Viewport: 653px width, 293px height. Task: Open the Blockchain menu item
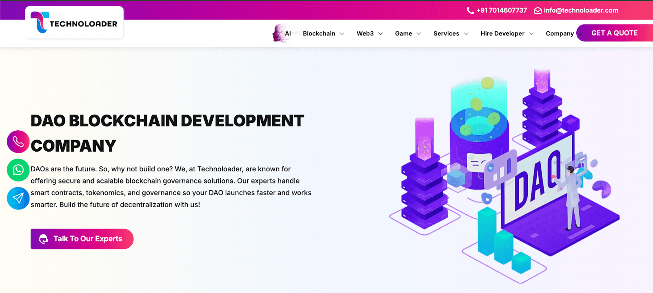319,33
